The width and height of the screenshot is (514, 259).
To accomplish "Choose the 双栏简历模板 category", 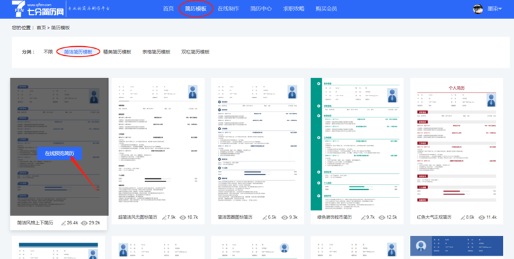I will coord(195,52).
